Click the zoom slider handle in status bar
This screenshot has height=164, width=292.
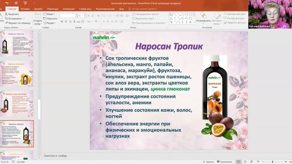272,162
